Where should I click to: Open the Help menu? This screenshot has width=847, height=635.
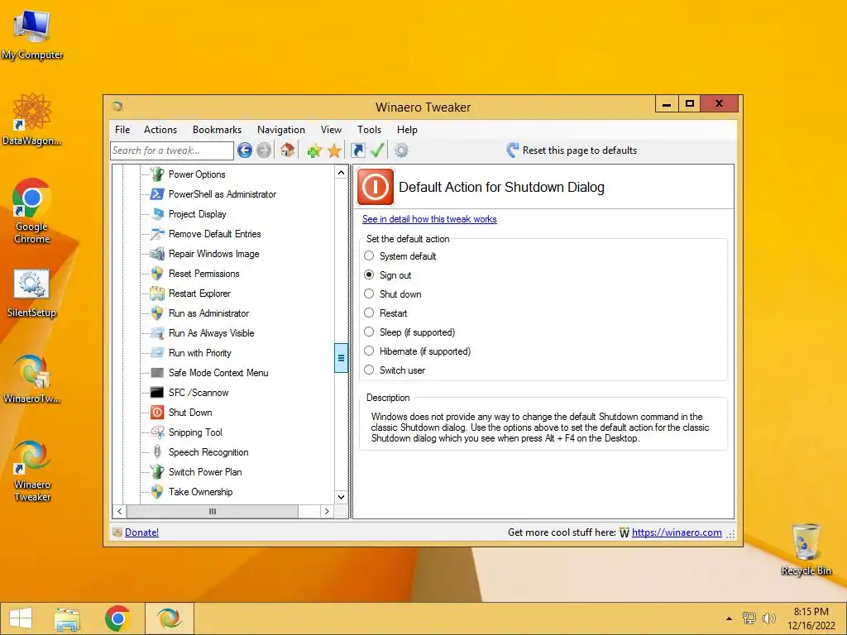(407, 130)
